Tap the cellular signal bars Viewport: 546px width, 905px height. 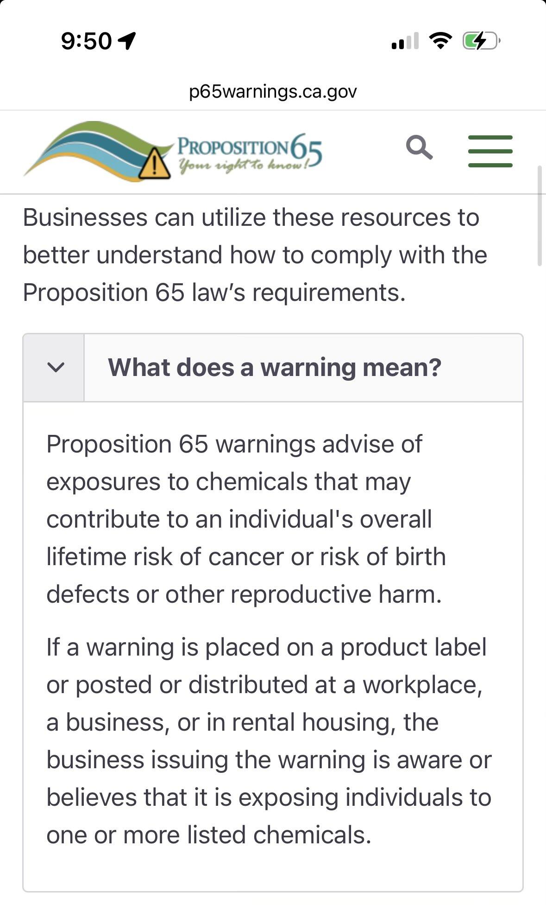(405, 41)
